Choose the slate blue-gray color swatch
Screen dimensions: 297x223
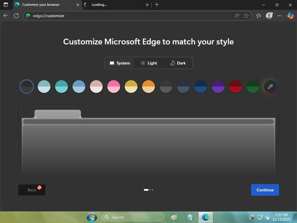183,87
